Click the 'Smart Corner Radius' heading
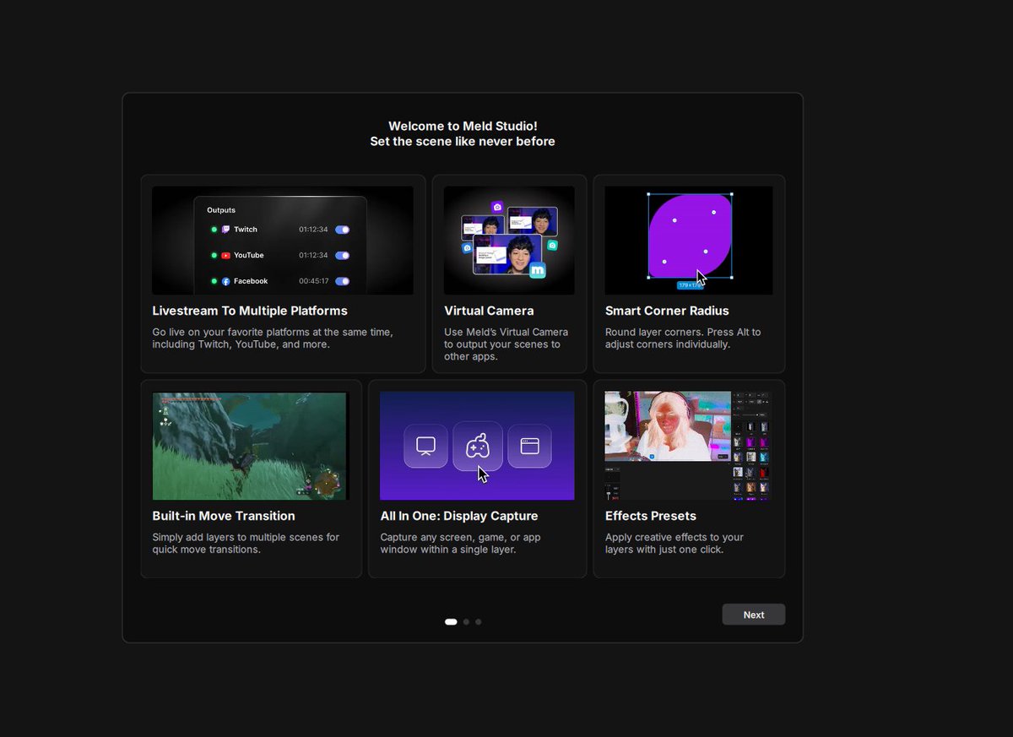Image resolution: width=1013 pixels, height=737 pixels. (x=667, y=311)
